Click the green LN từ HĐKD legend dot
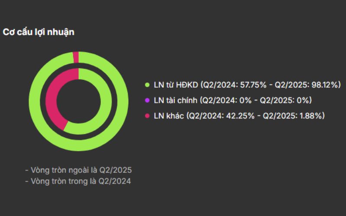346x216 pixels. (147, 85)
